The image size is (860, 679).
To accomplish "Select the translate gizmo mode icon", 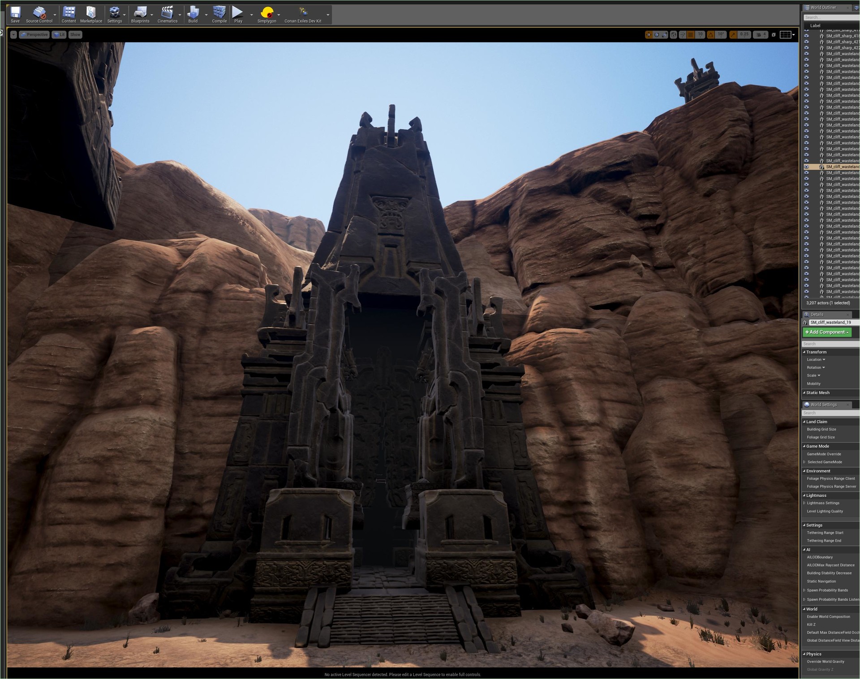I will click(649, 34).
